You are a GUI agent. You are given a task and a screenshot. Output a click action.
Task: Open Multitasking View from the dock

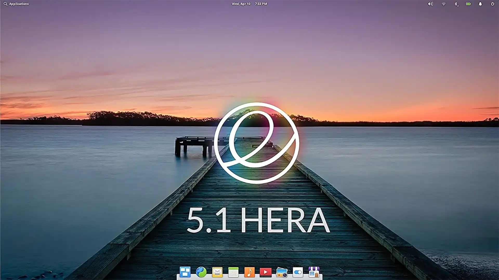(x=186, y=272)
